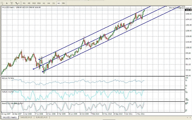Screen dimensions: 192x120
Task: Switch chart to H1 timeframe
Action: pos(44,3)
